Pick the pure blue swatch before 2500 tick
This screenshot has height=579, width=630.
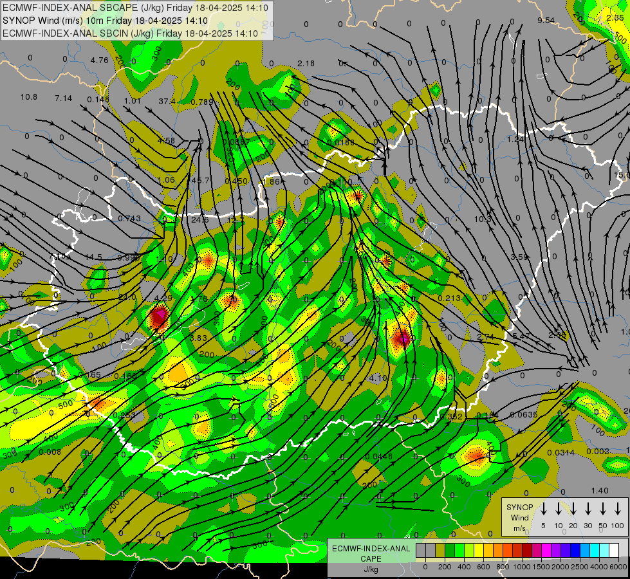tap(575, 551)
